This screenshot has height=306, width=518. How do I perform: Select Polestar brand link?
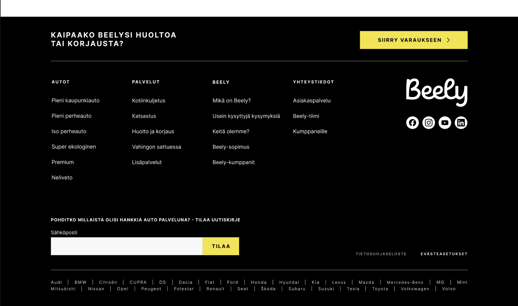[x=184, y=289]
